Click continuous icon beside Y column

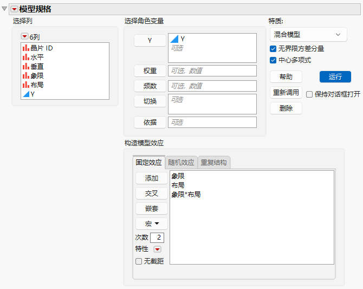coord(26,94)
